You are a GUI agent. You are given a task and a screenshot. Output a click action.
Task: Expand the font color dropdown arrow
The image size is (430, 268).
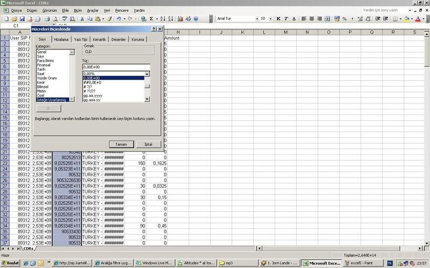click(424, 19)
